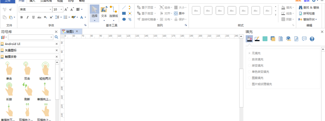Open the font size dropdown

coord(61,9)
